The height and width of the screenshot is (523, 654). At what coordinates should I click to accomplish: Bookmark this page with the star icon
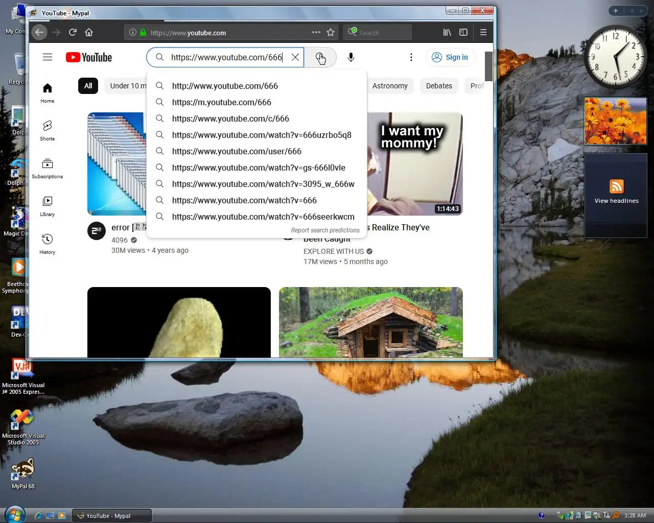pos(331,32)
